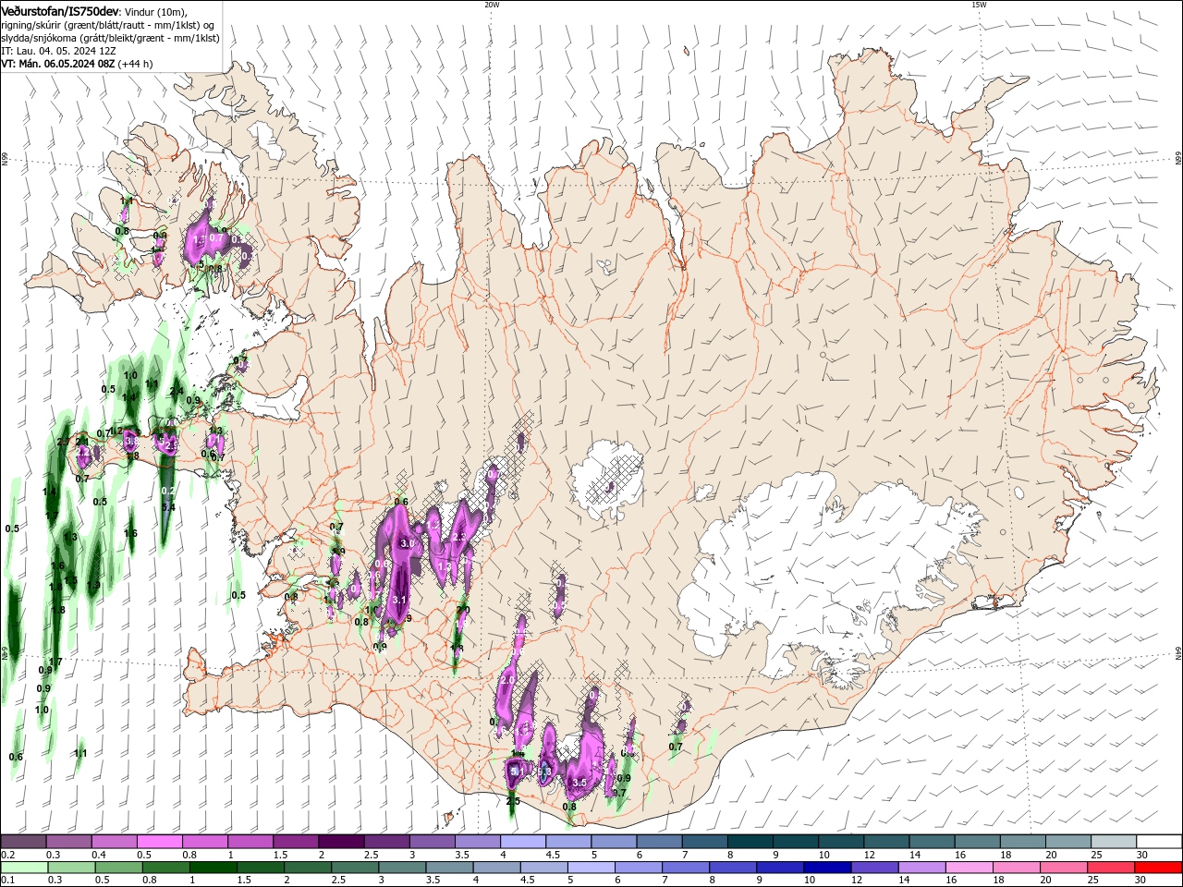This screenshot has width=1183, height=887.
Task: Pick the bright pink 0.5–0.8 snow swatch
Action: (159, 842)
